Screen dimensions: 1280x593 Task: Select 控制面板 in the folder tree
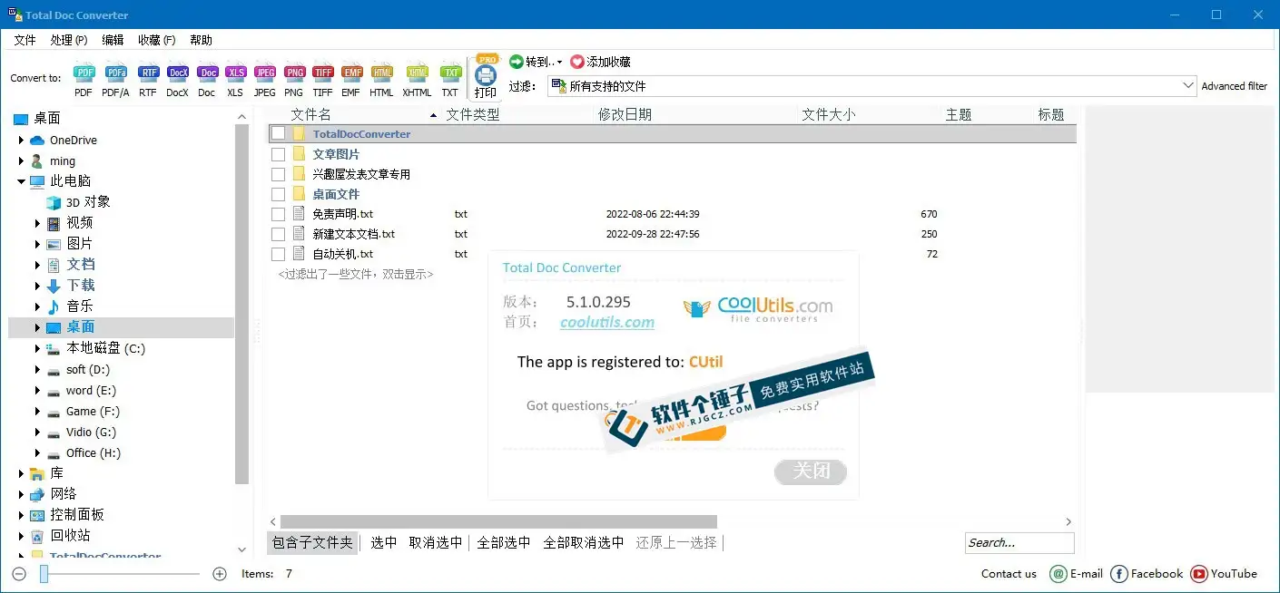[x=77, y=514]
